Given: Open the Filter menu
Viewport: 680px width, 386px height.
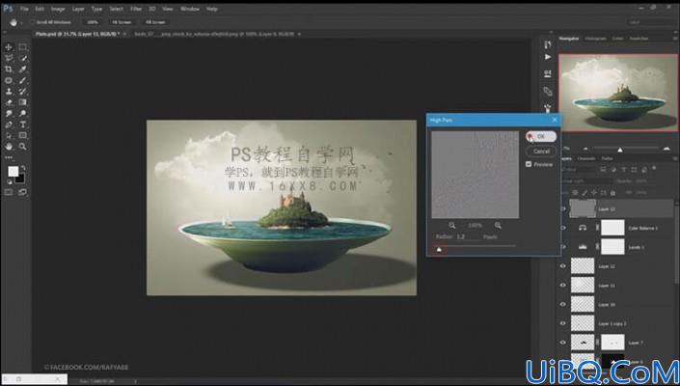Looking at the screenshot, I should [x=136, y=9].
